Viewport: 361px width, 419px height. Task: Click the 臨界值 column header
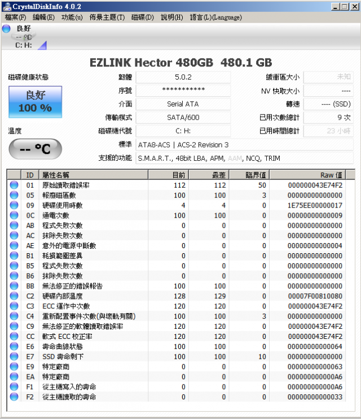click(x=249, y=175)
